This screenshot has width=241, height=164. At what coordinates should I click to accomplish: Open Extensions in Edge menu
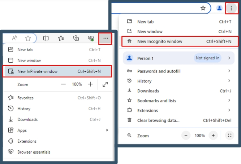(58, 141)
